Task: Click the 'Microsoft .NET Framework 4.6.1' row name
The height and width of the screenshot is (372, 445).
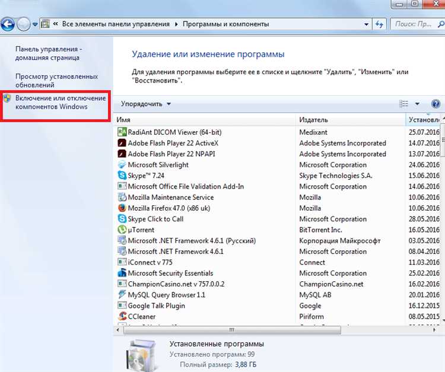Action: click(176, 252)
